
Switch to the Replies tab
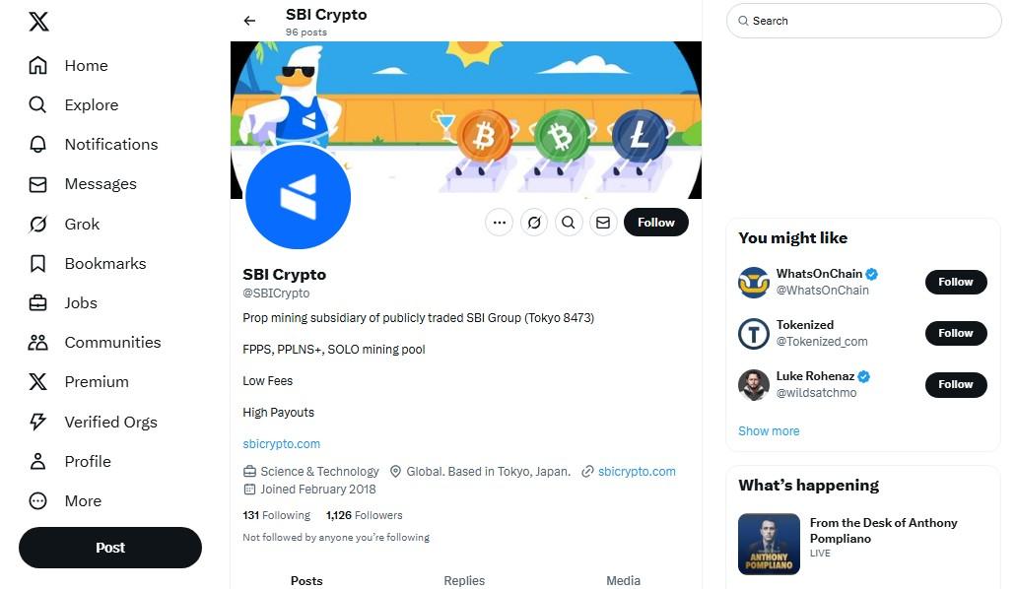tap(464, 580)
